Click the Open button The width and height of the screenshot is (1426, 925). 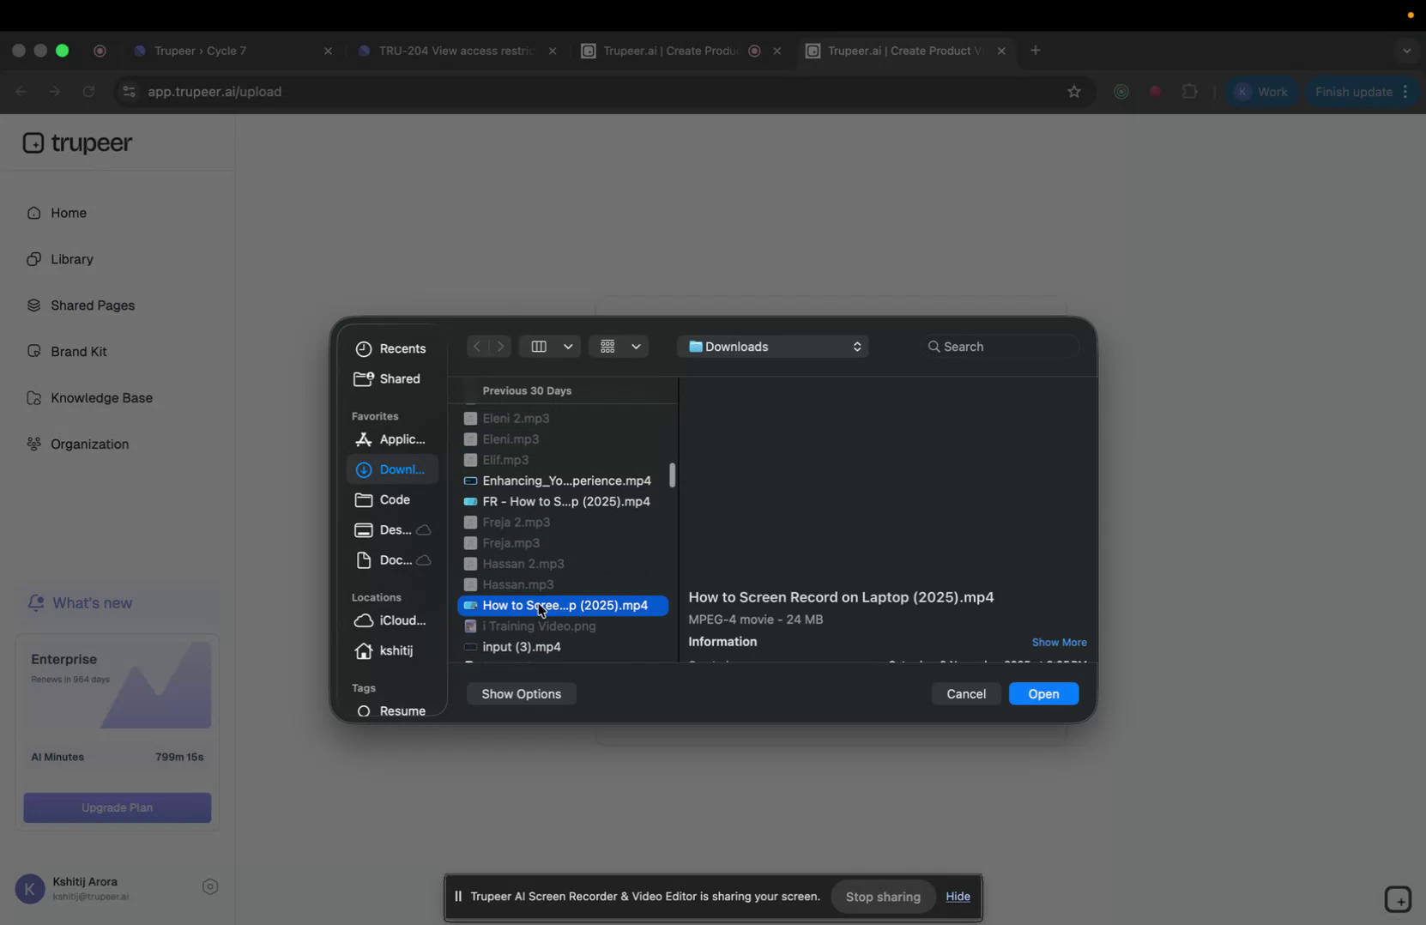1043,693
